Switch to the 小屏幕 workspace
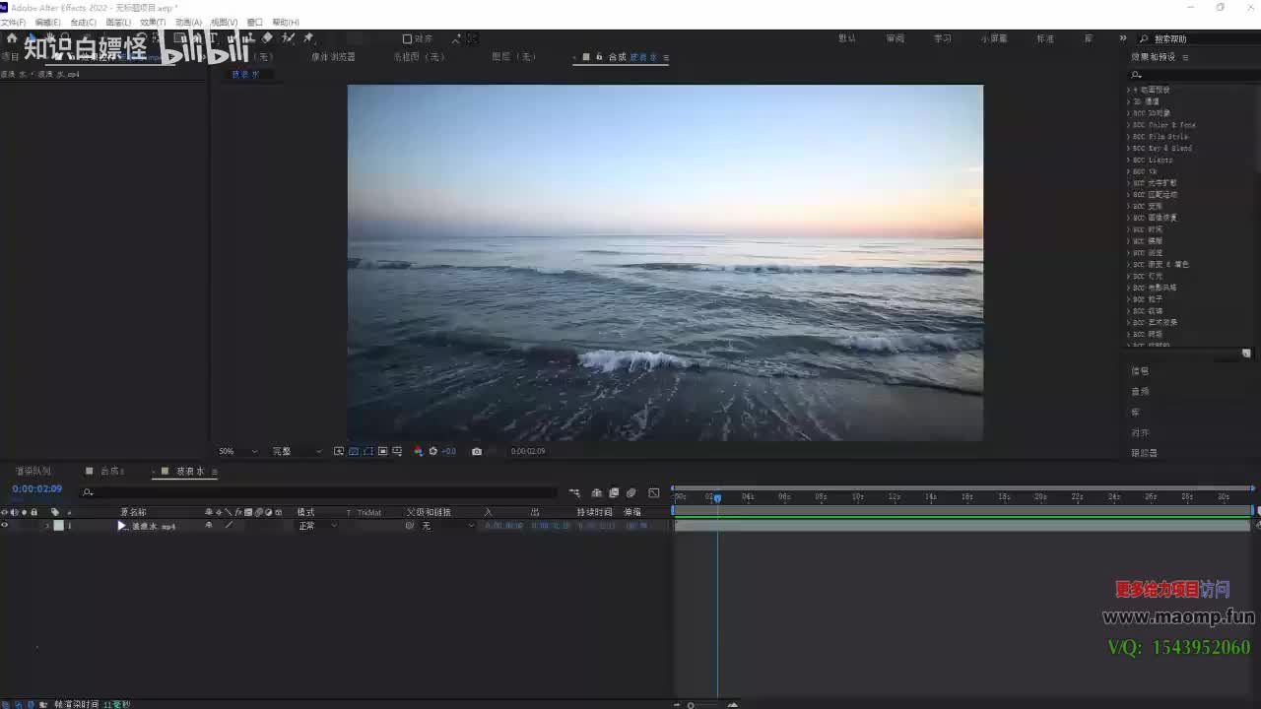 (x=994, y=38)
